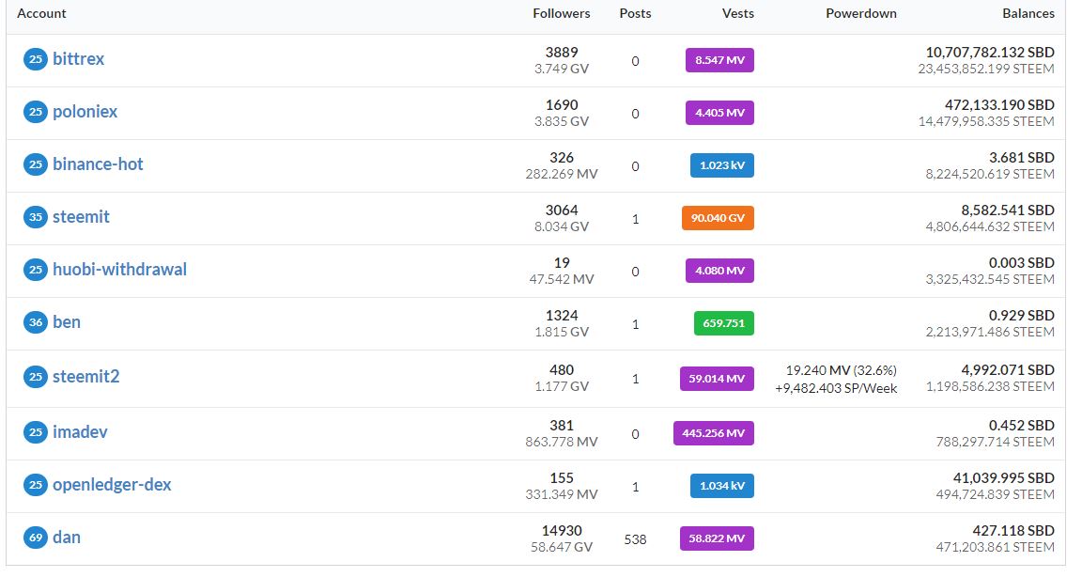
Task: Click the 3.749 GV follower vests of bittrex
Action: tap(561, 69)
